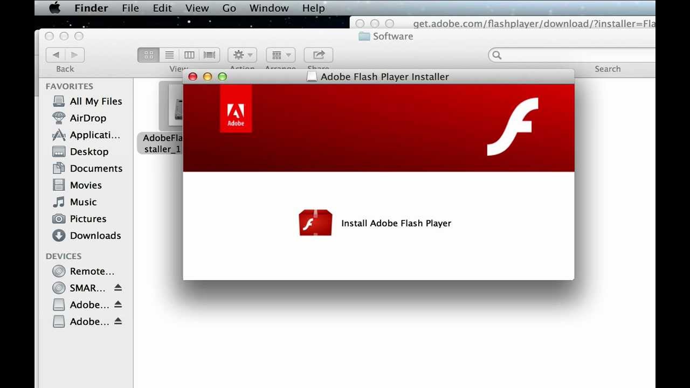The width and height of the screenshot is (690, 388).
Task: Select the AdobeFlash installer file thumbnail
Action: click(x=171, y=106)
